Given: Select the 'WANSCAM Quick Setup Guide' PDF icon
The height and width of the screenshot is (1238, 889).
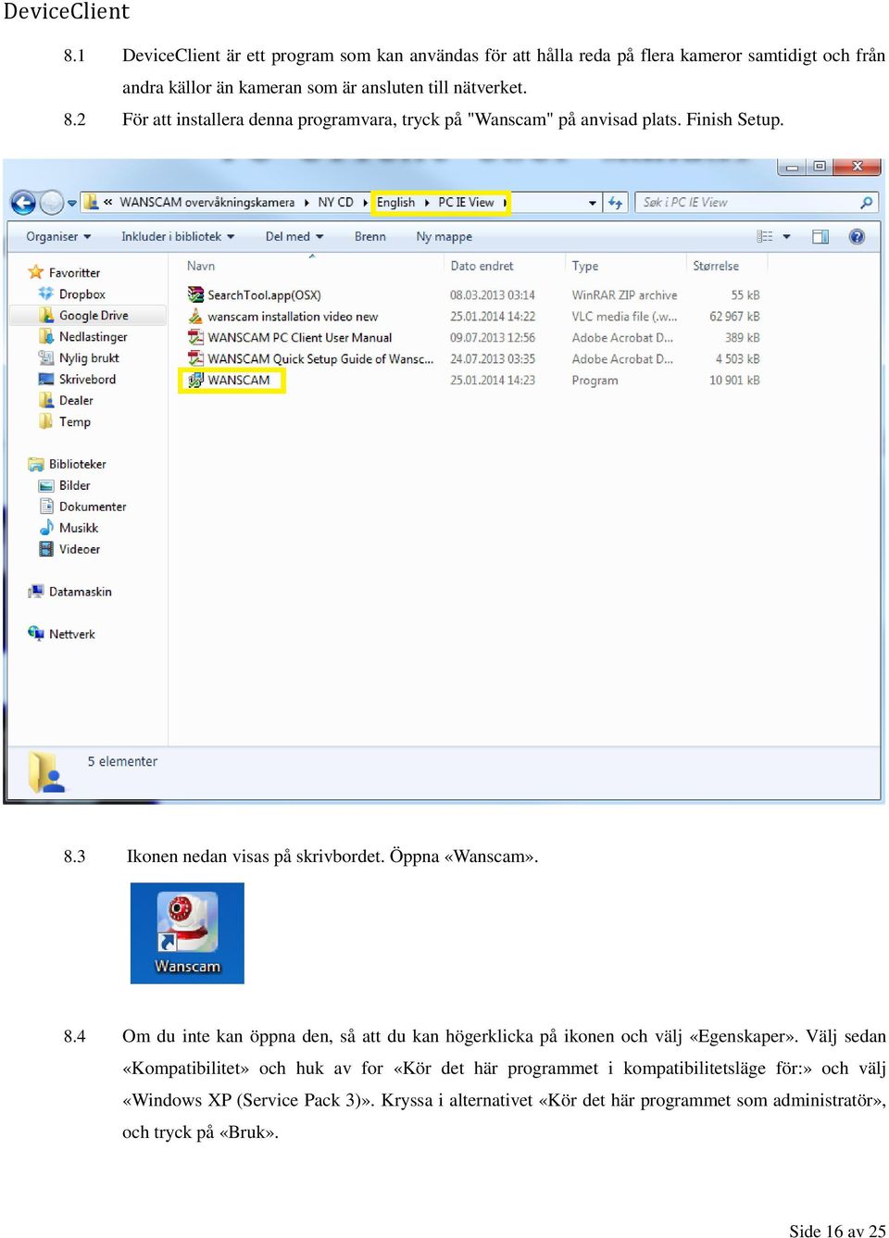Looking at the screenshot, I should pos(195,358).
